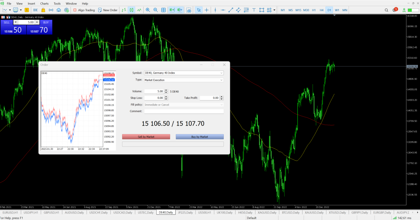Zoom in on the chart
Viewport: 420px width, 220px height.
click(x=148, y=10)
